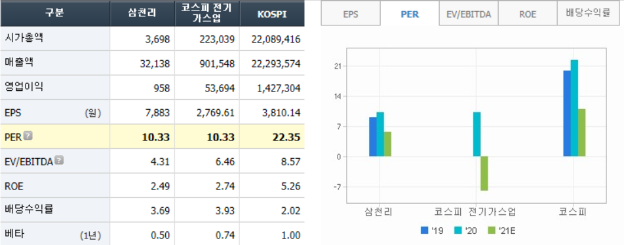Open the ROE chart tab
This screenshot has width=624, height=245.
527,14
